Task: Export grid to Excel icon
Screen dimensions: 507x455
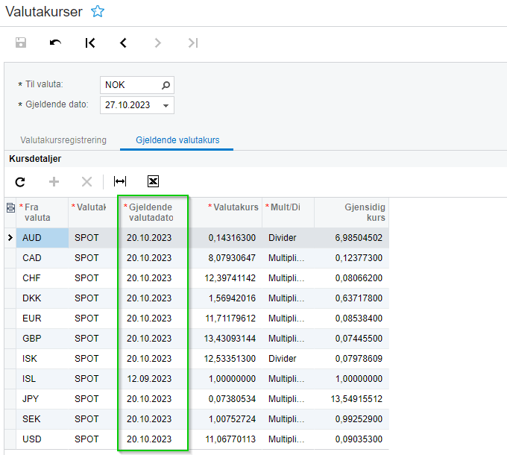Action: (x=153, y=181)
